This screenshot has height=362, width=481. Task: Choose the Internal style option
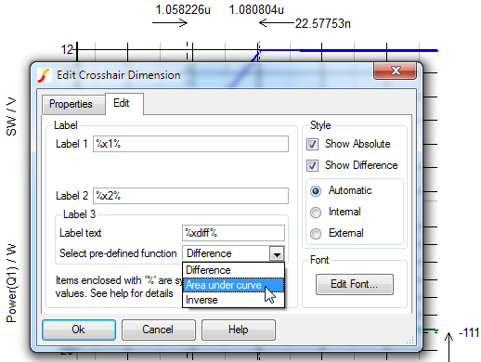click(x=316, y=213)
